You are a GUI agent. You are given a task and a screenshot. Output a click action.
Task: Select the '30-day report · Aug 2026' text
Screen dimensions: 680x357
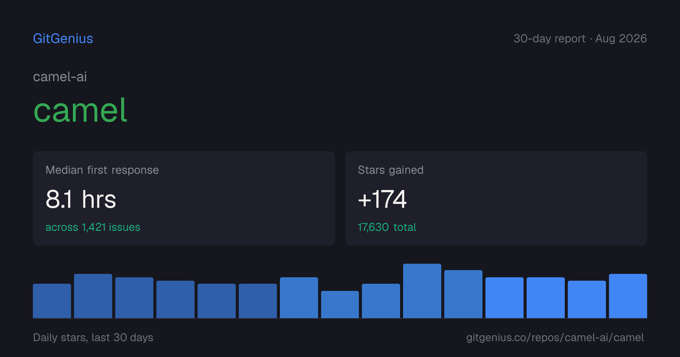tap(580, 39)
